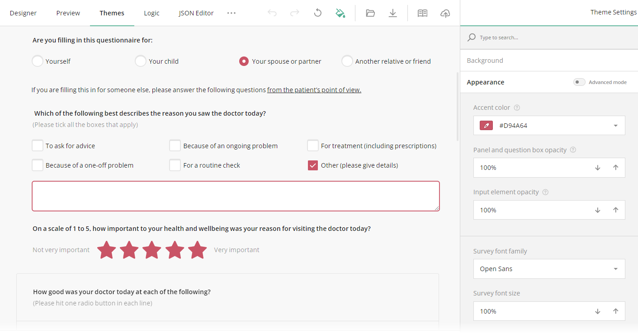The image size is (638, 333).
Task: Click the redo arrow icon
Action: coord(295,13)
